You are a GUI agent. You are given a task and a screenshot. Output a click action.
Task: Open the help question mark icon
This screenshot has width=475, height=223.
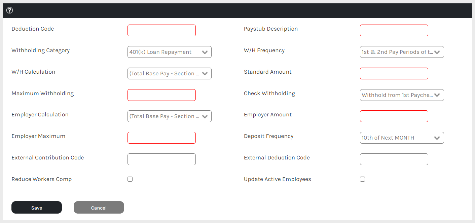pos(9,10)
